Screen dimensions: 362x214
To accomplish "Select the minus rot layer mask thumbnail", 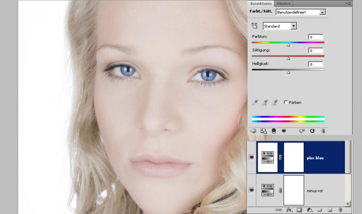I will coord(294,190).
